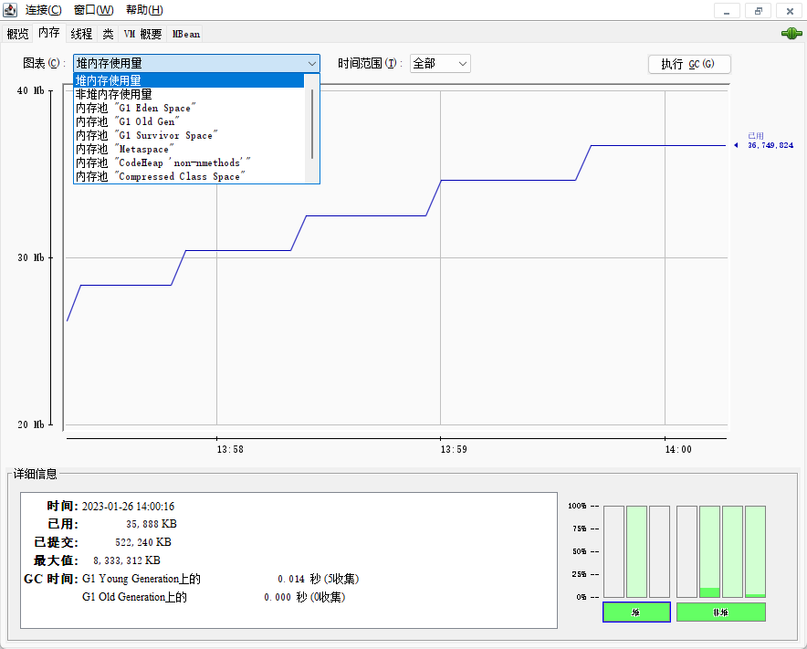Click the G1 Old Generation GC line
The image size is (807, 649).
(x=214, y=597)
